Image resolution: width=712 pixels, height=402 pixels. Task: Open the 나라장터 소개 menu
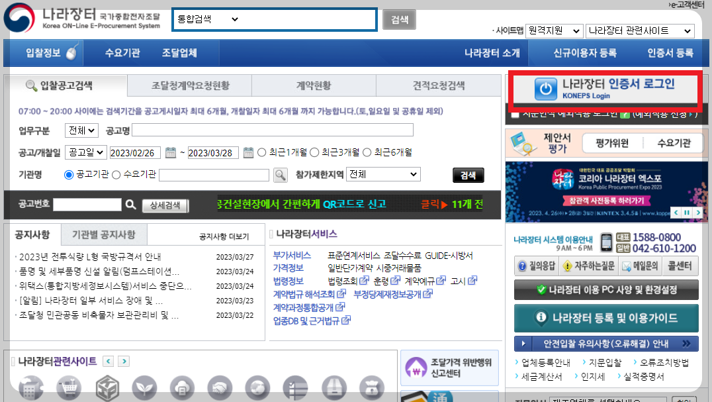click(x=492, y=53)
